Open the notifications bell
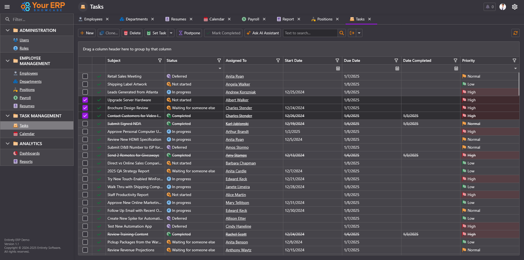 click(x=489, y=7)
